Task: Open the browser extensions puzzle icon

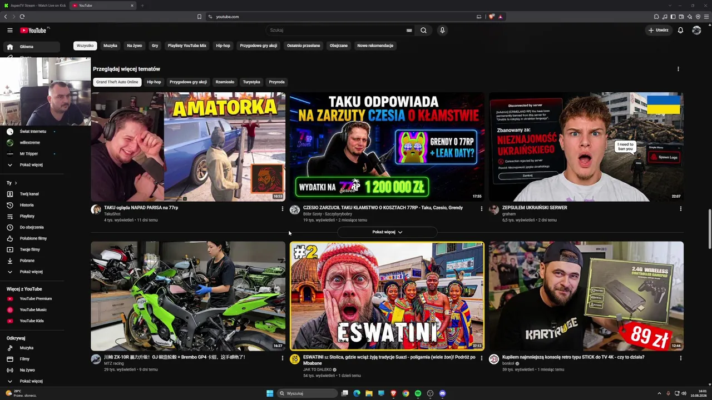Action: (656, 17)
